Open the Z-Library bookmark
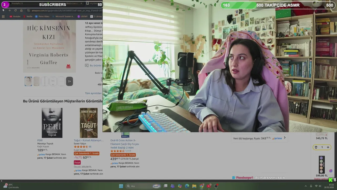Screen dimensions: 337x190 96,16
